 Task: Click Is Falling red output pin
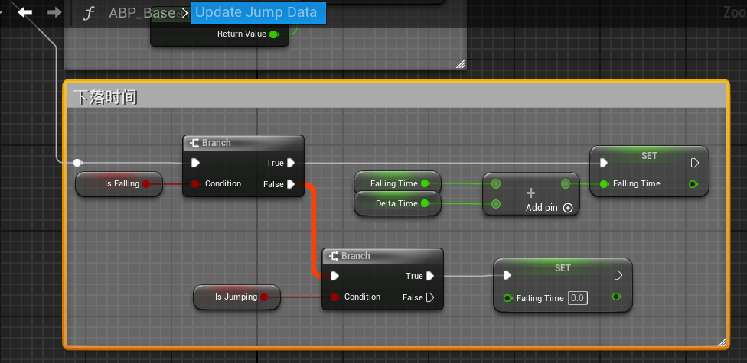coord(146,184)
